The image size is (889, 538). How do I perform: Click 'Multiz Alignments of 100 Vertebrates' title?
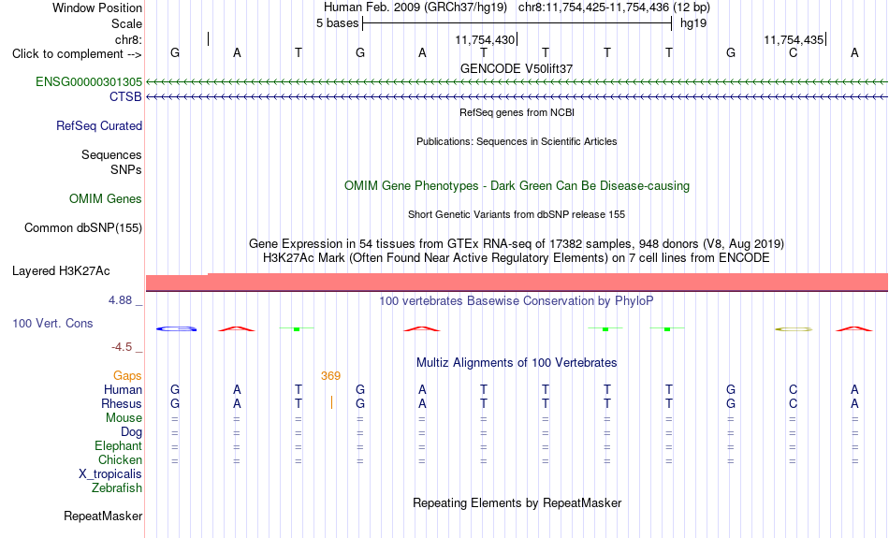[517, 363]
